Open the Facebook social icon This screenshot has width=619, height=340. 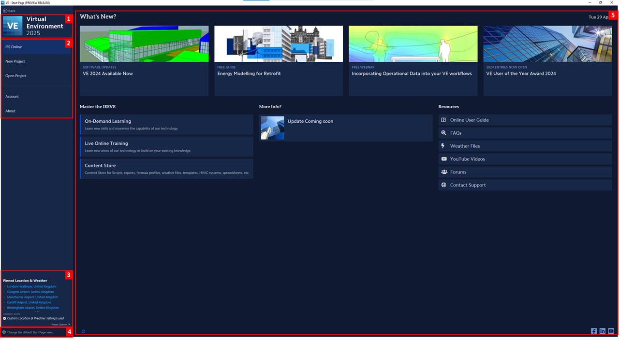594,331
